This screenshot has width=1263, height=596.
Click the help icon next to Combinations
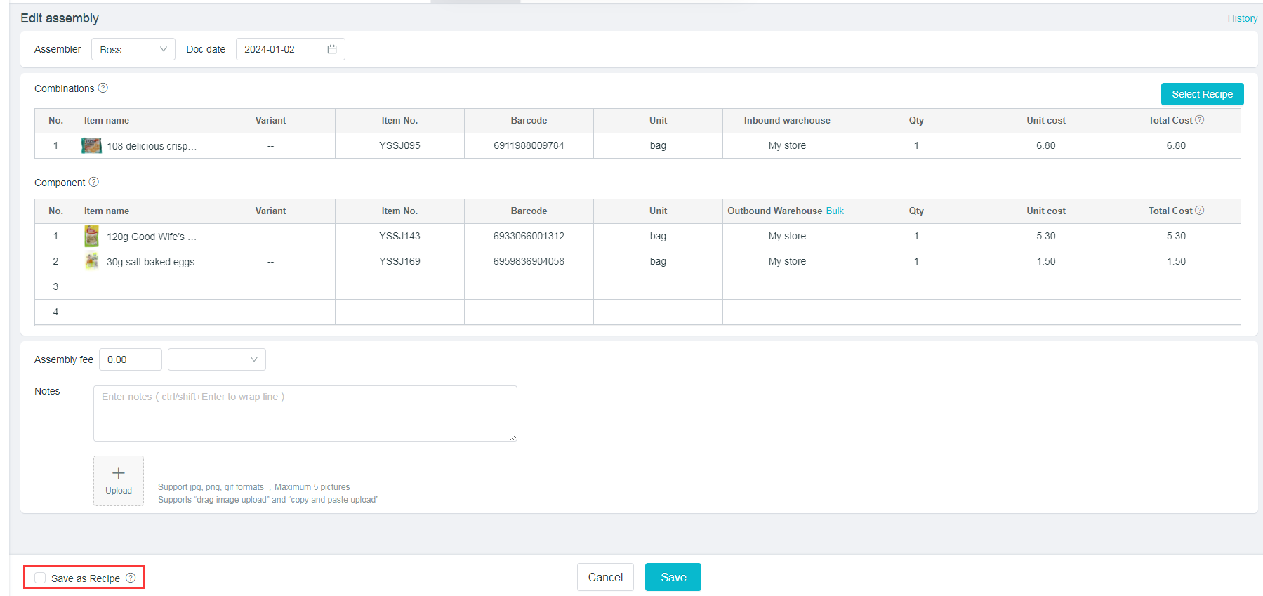coord(103,88)
